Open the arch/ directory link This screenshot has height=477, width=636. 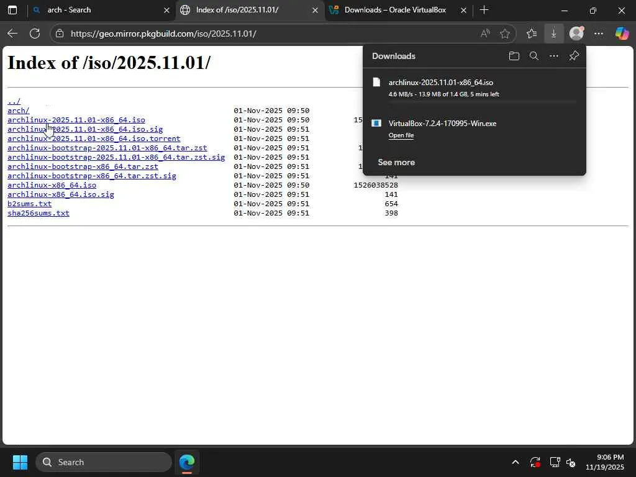[x=18, y=111]
